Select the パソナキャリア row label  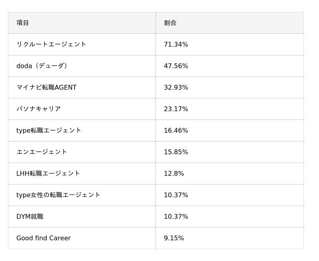point(39,109)
